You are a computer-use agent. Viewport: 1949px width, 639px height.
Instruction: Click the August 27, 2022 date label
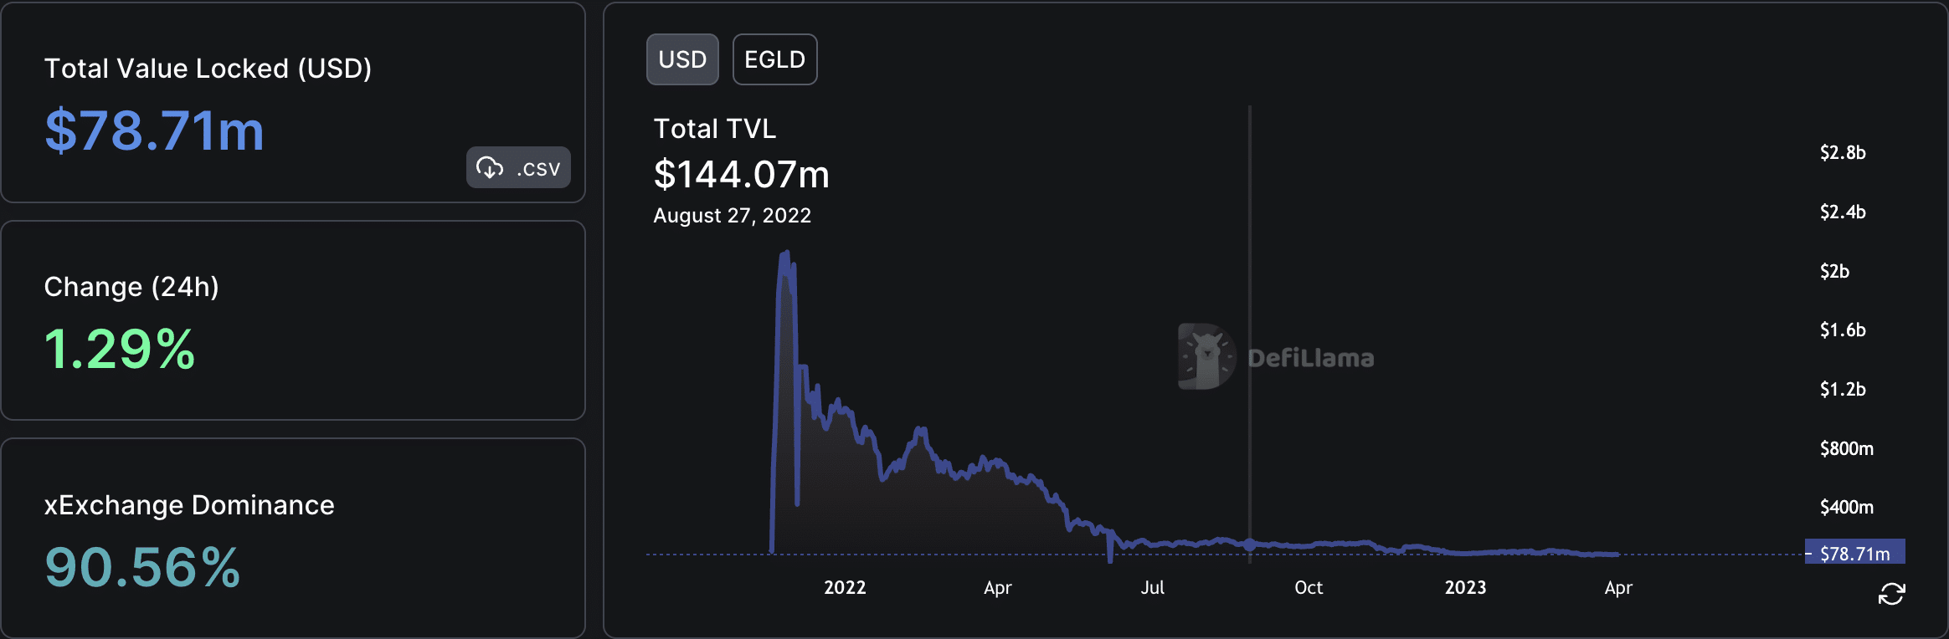732,215
